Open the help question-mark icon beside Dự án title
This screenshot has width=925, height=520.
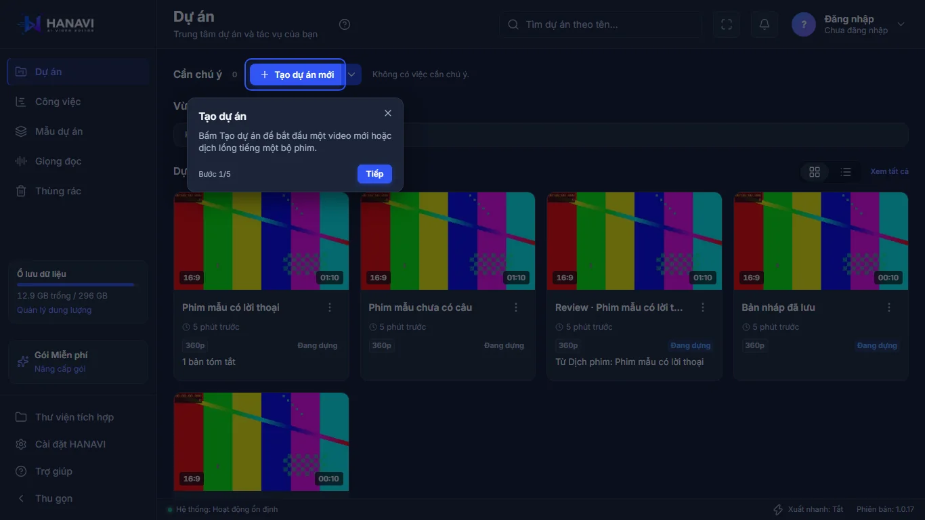click(x=345, y=24)
